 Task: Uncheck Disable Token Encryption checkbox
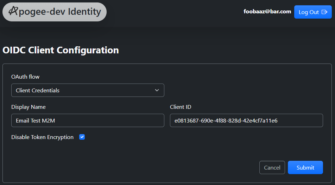[x=82, y=137]
